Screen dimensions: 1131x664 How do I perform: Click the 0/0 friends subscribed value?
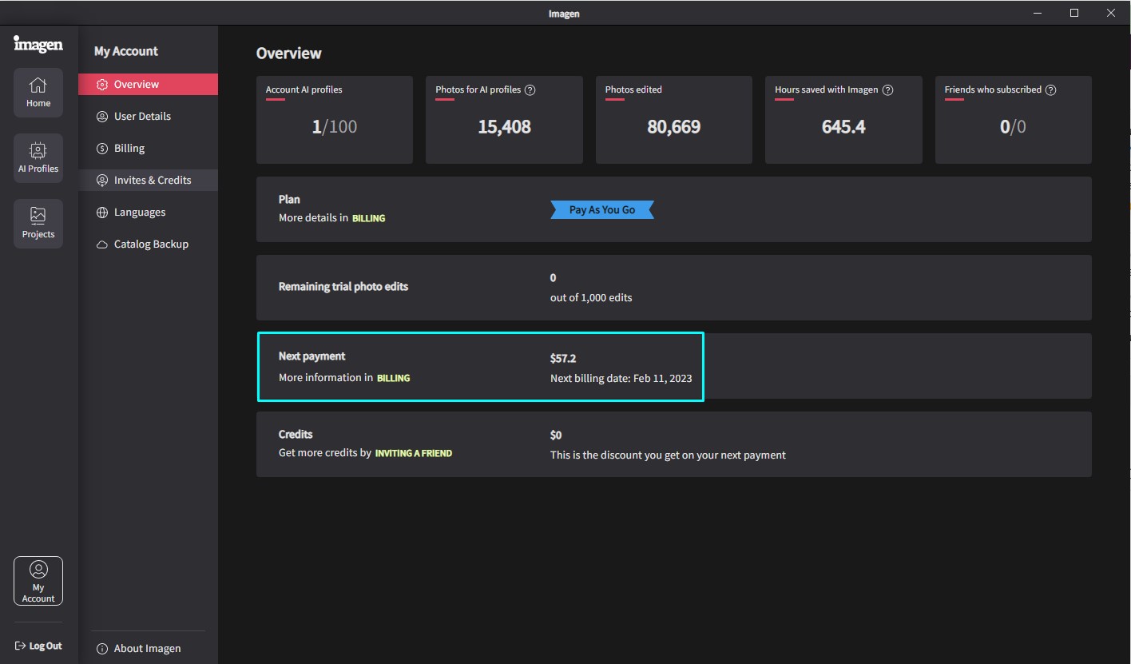(1013, 126)
